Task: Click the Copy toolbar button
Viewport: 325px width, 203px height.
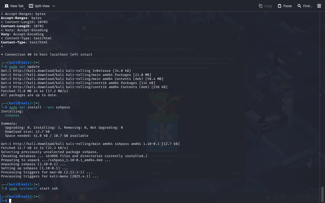Action: (x=265, y=6)
